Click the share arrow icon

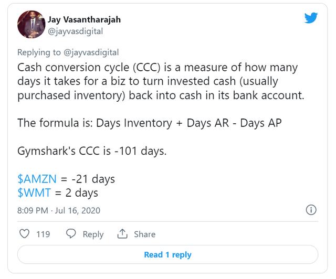122,234
